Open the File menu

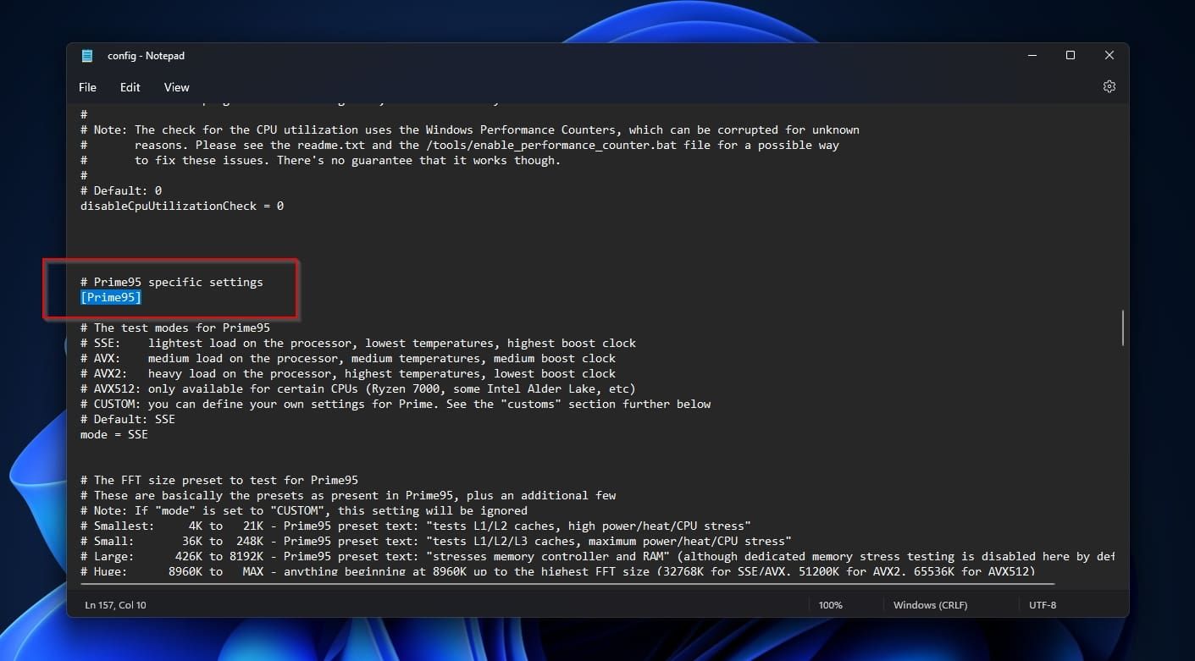click(87, 87)
